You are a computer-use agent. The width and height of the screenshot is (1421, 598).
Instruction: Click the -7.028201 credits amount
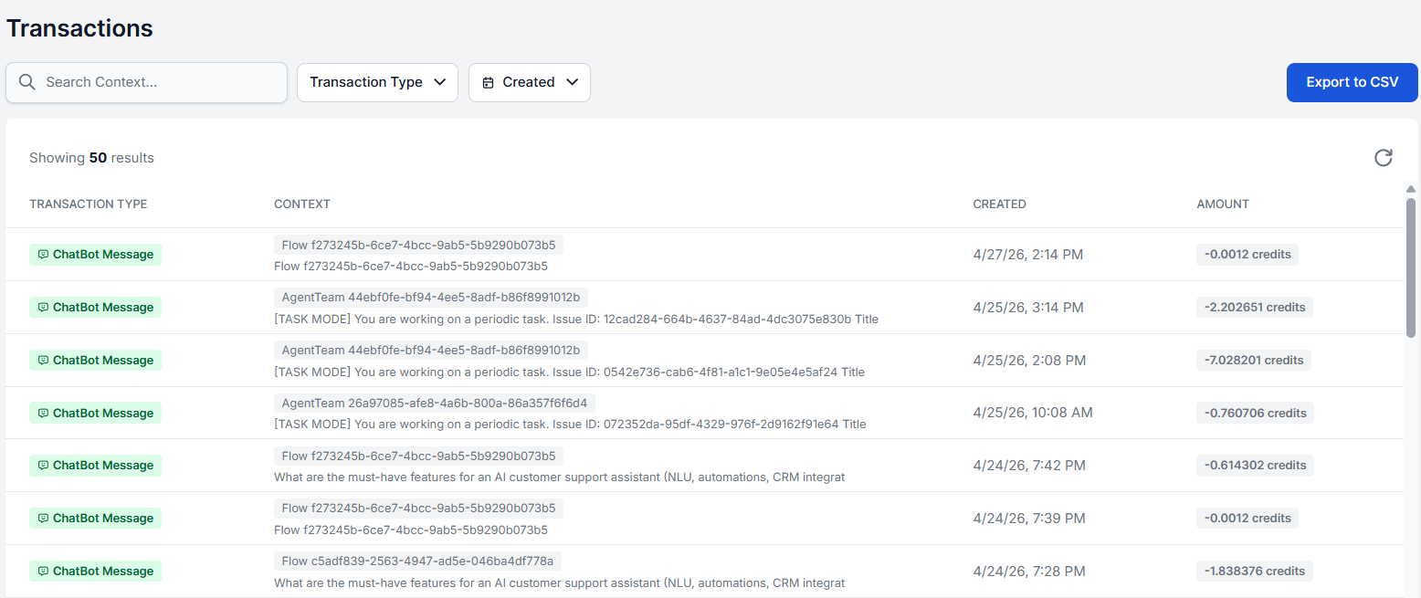click(x=1254, y=361)
